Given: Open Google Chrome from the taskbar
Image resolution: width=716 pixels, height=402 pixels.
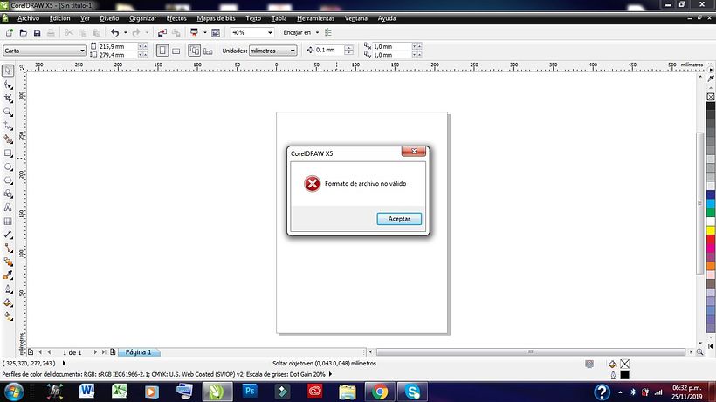Looking at the screenshot, I should coord(380,392).
